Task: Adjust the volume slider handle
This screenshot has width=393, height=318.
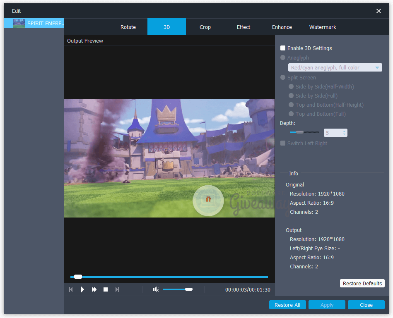Action: 189,289
